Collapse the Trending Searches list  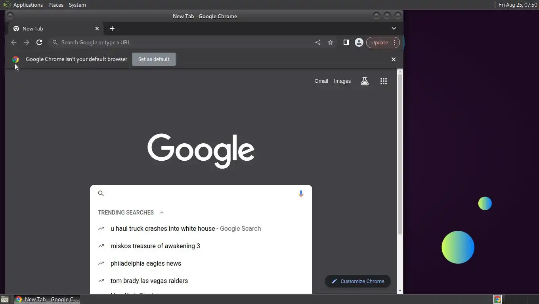(162, 213)
